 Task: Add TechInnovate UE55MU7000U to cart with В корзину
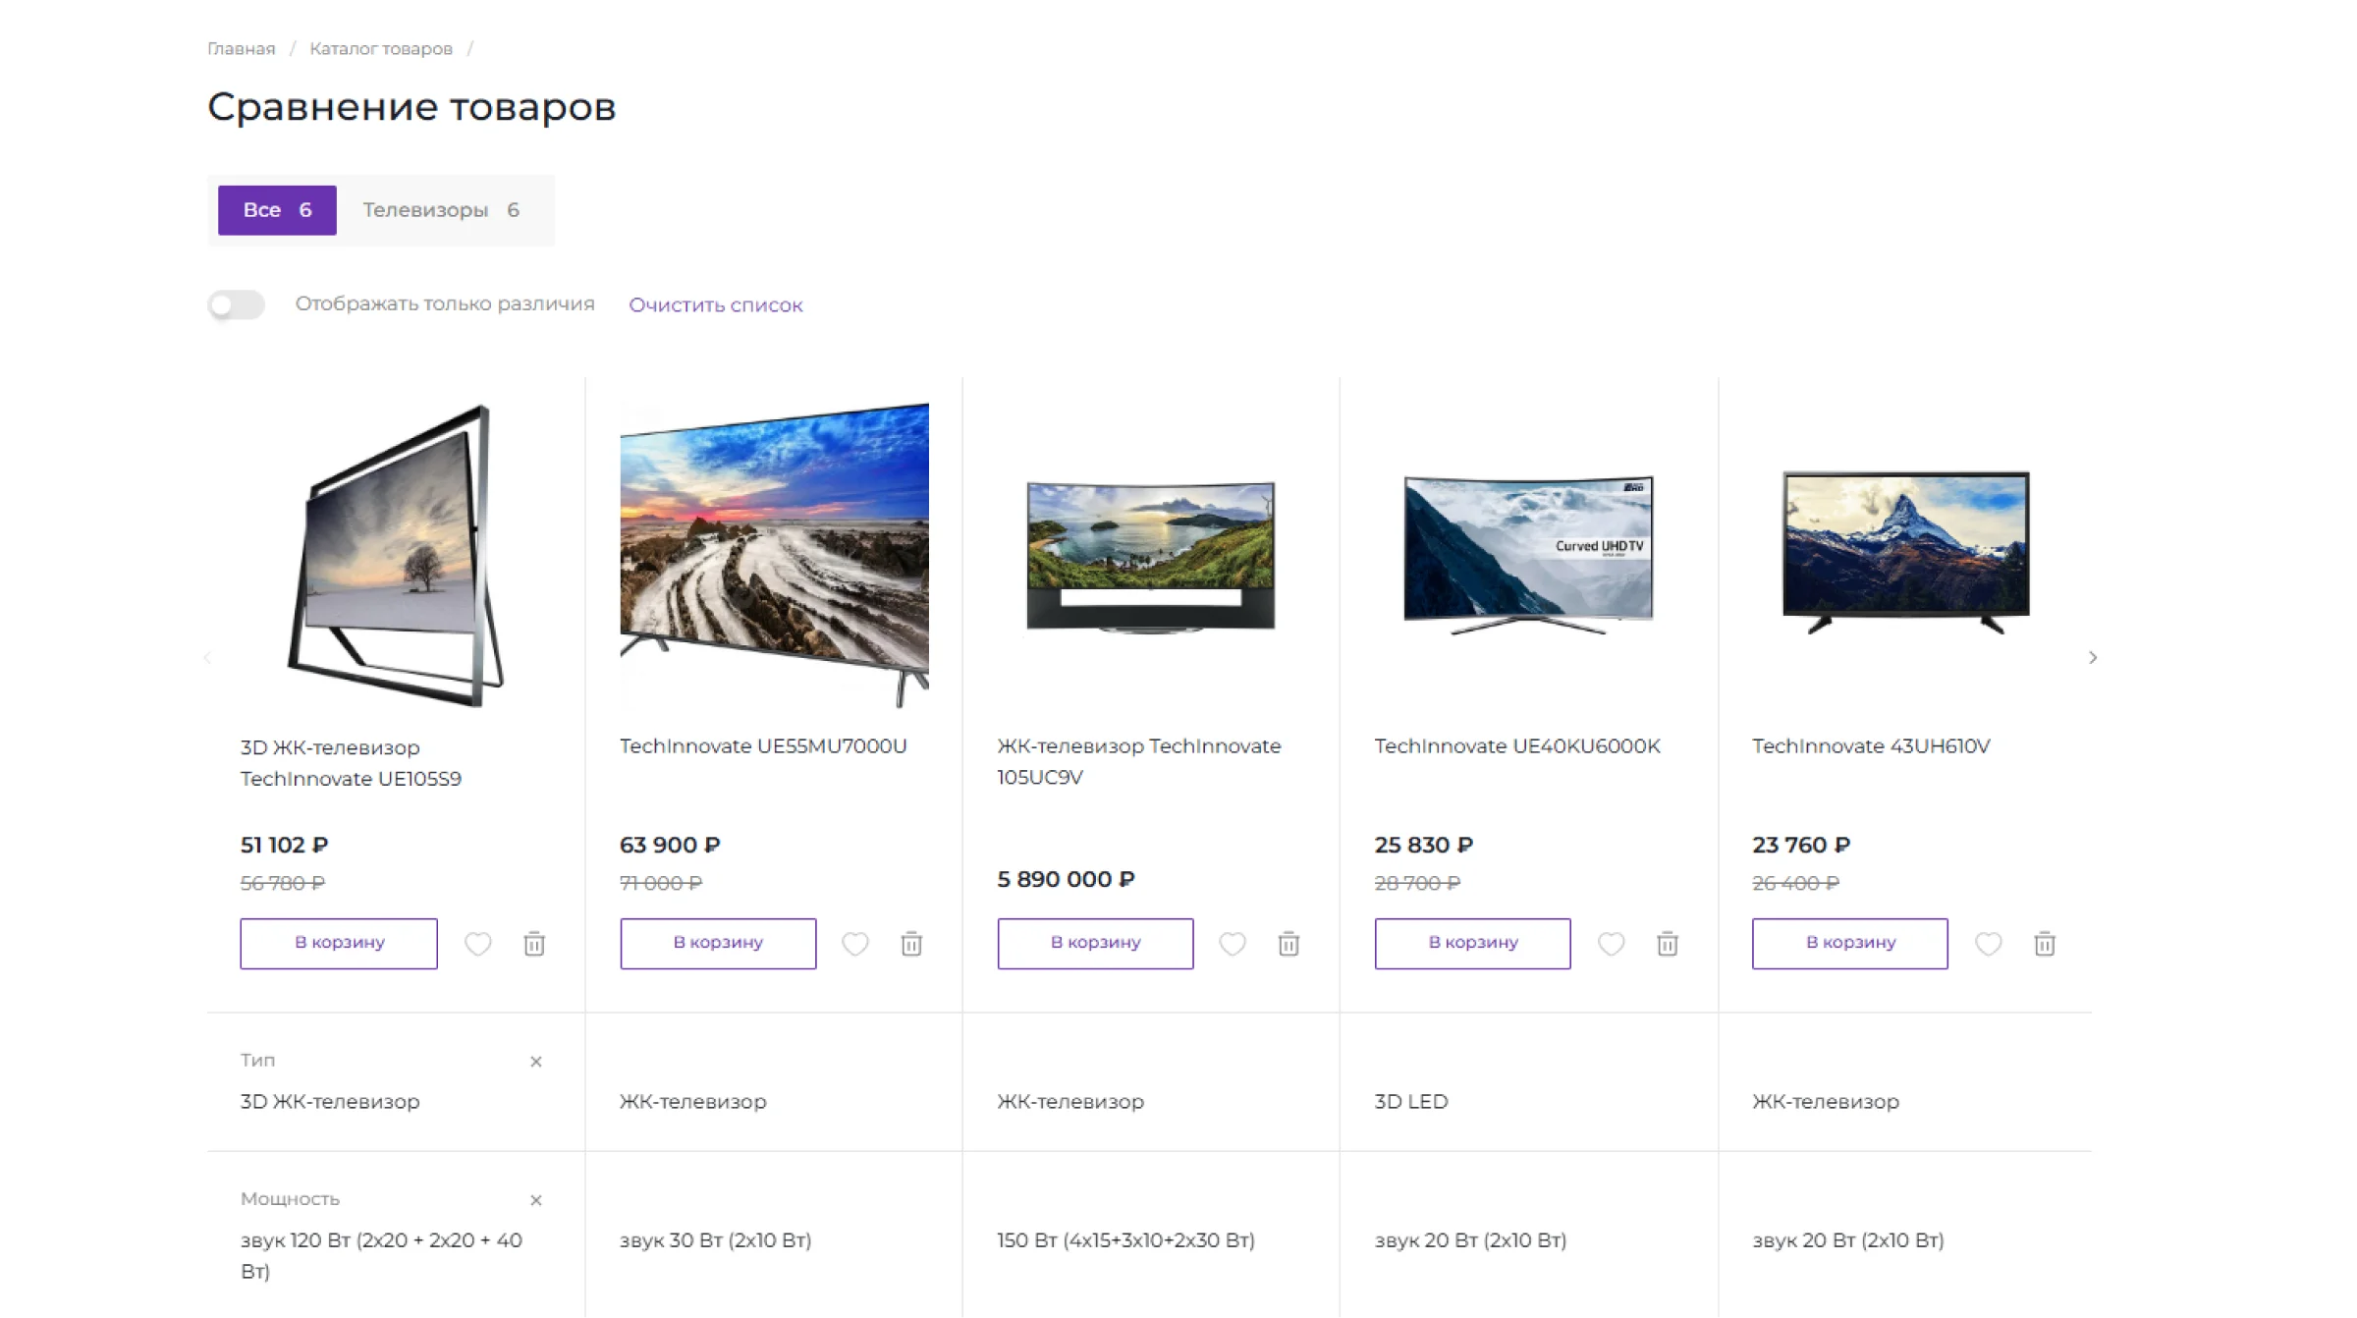pos(718,943)
